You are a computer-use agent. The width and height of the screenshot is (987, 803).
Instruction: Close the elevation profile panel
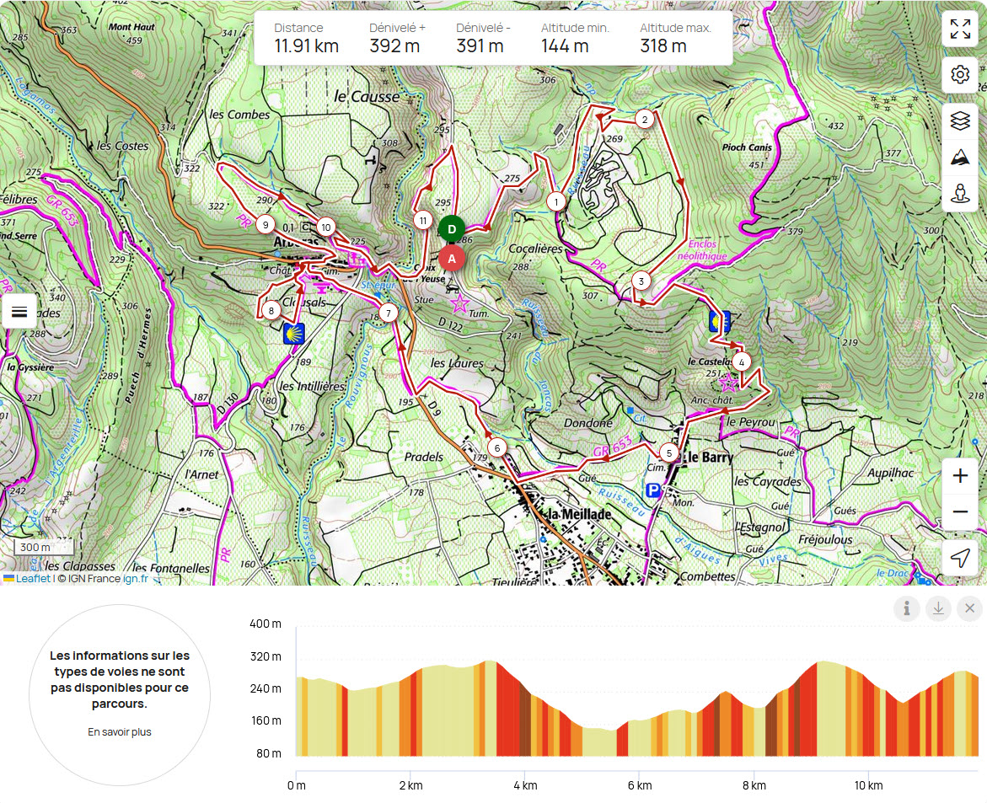point(969,608)
